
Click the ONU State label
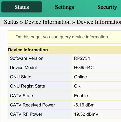point(21,77)
